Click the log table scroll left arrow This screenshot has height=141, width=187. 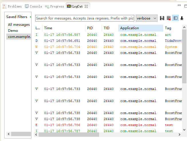[x=36, y=135]
